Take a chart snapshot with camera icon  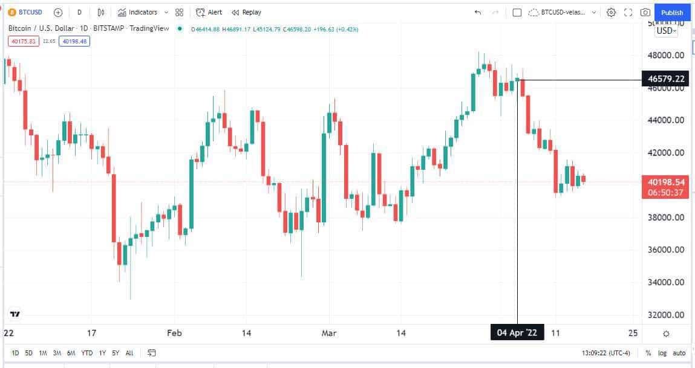coord(645,12)
